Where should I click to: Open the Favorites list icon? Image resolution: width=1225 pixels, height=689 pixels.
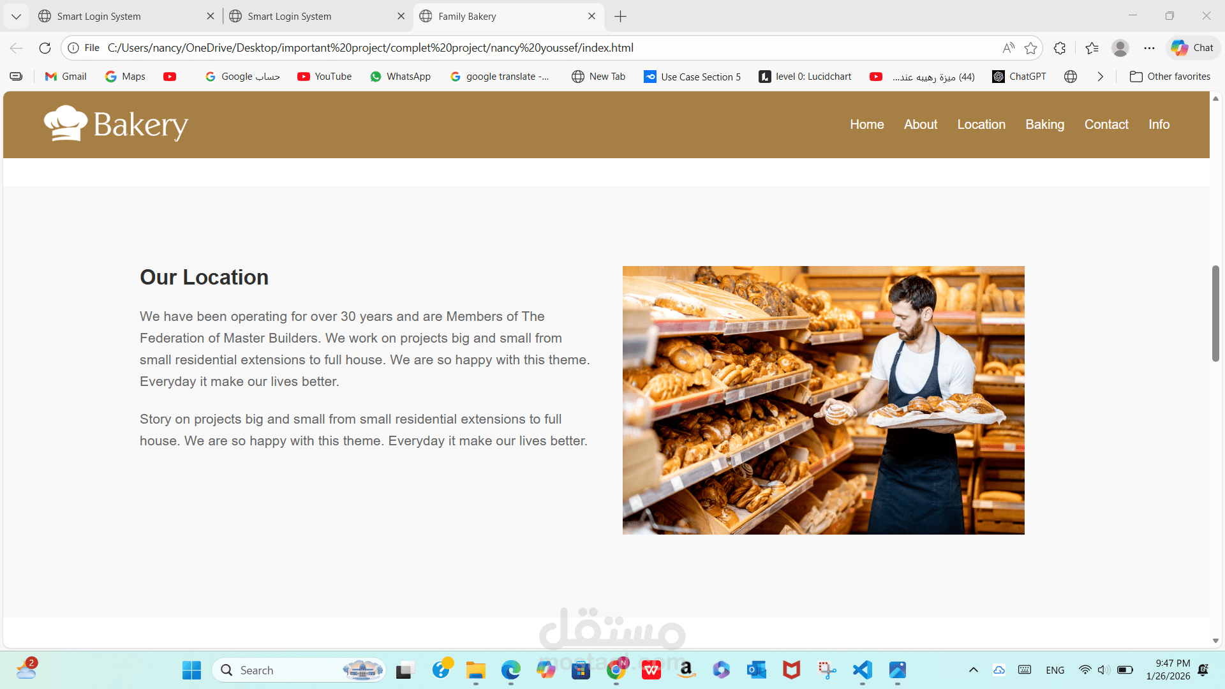coord(1092,48)
